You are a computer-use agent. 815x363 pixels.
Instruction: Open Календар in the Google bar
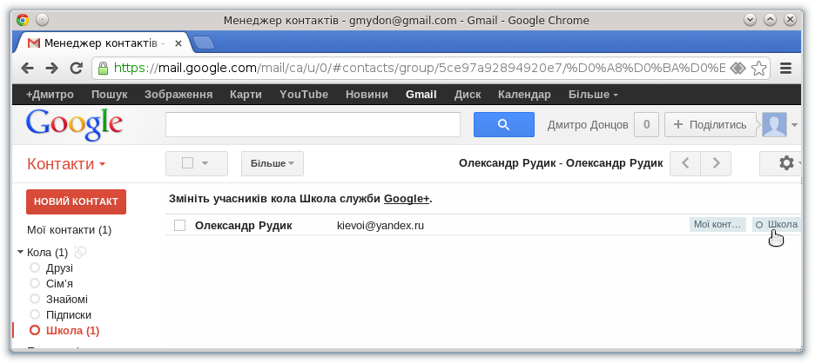click(524, 95)
